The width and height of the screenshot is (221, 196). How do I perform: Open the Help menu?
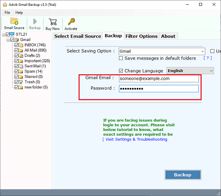[x=19, y=12]
